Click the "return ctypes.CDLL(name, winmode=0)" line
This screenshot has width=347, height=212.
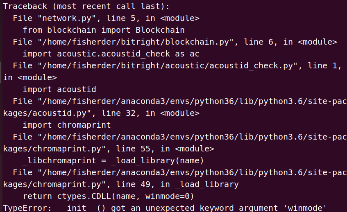[x=109, y=196]
